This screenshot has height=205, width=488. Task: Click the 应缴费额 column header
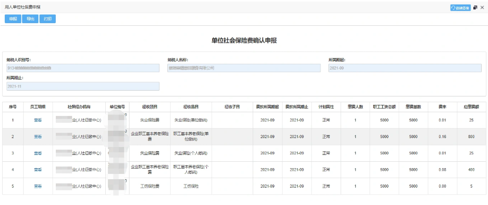coord(471,107)
